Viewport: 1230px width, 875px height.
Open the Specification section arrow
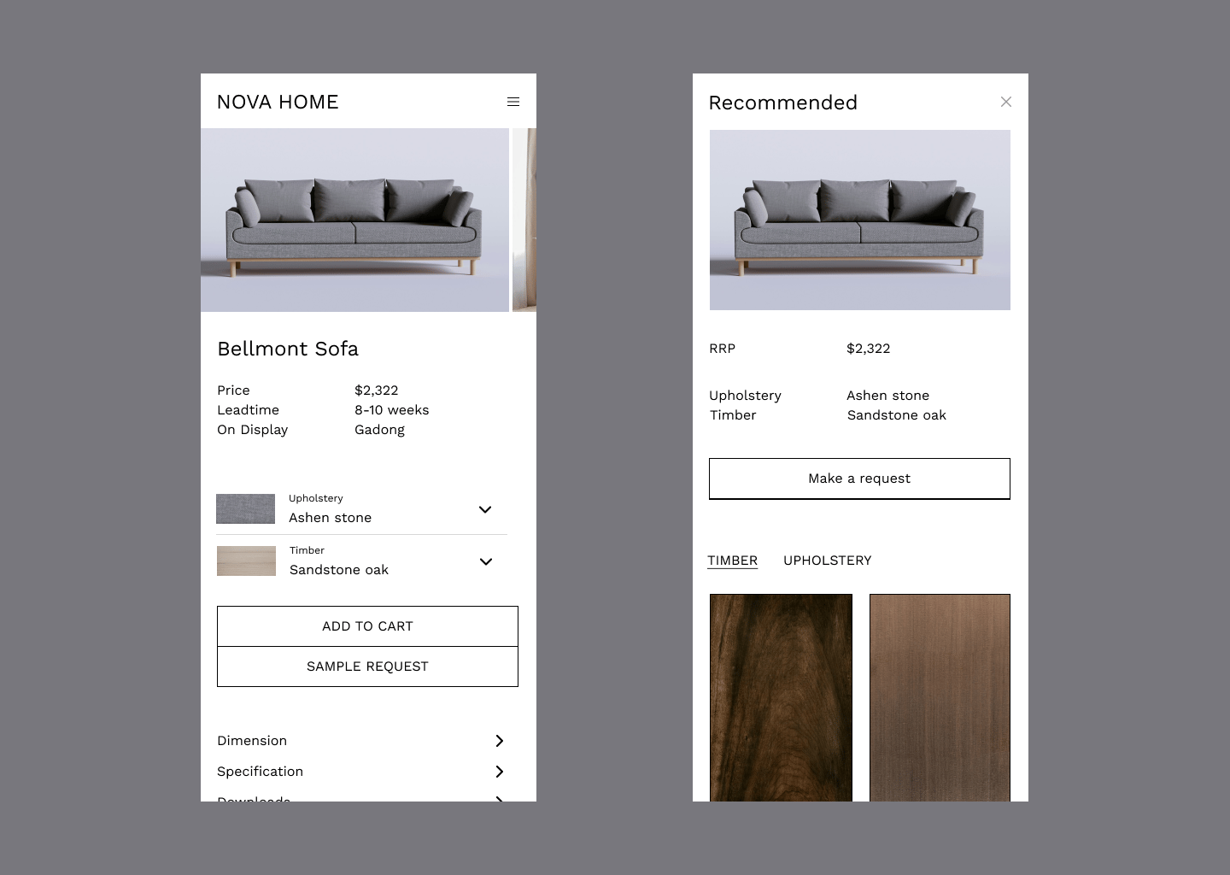tap(500, 772)
